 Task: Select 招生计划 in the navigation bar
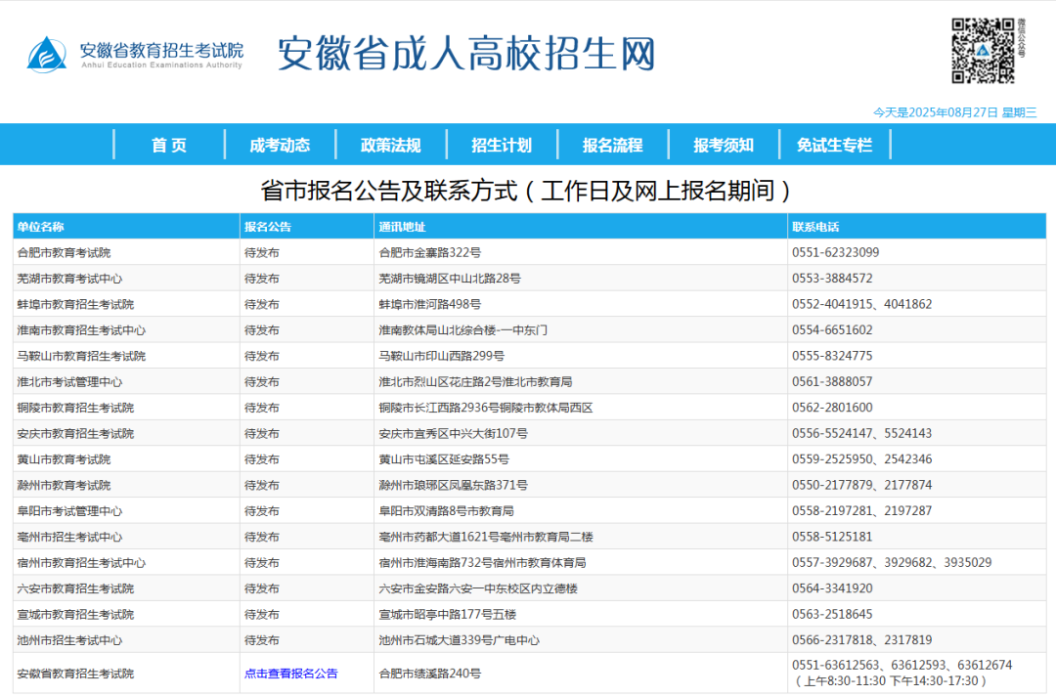(x=502, y=145)
